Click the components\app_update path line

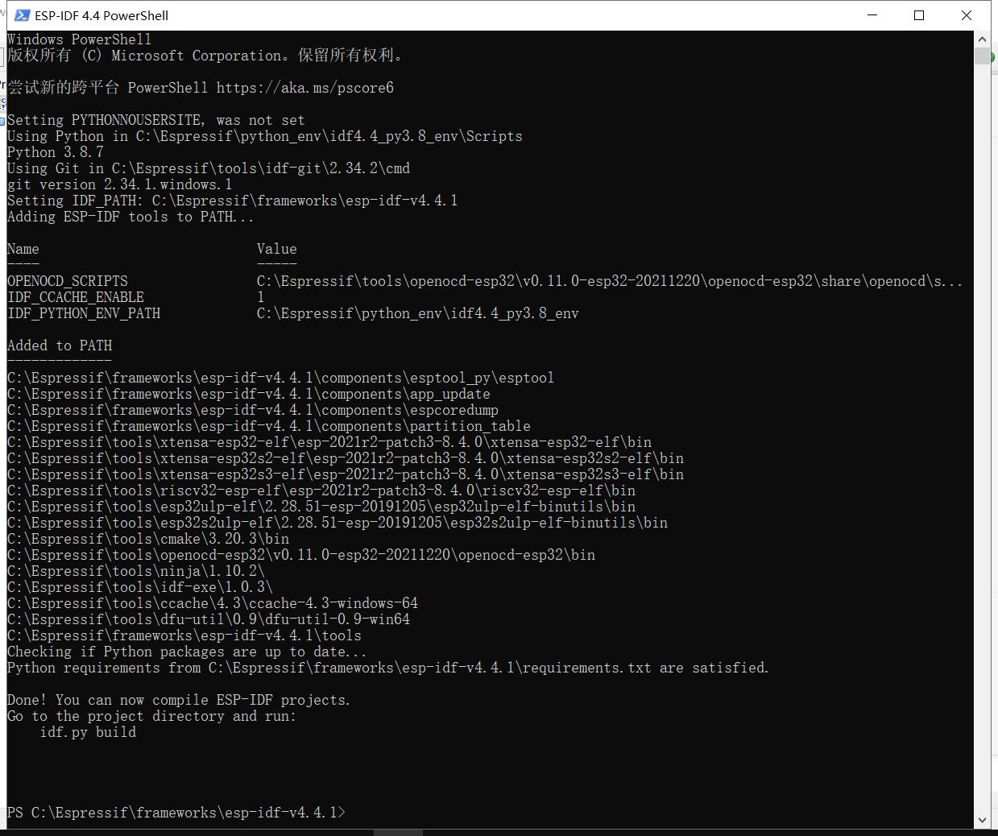coord(249,394)
